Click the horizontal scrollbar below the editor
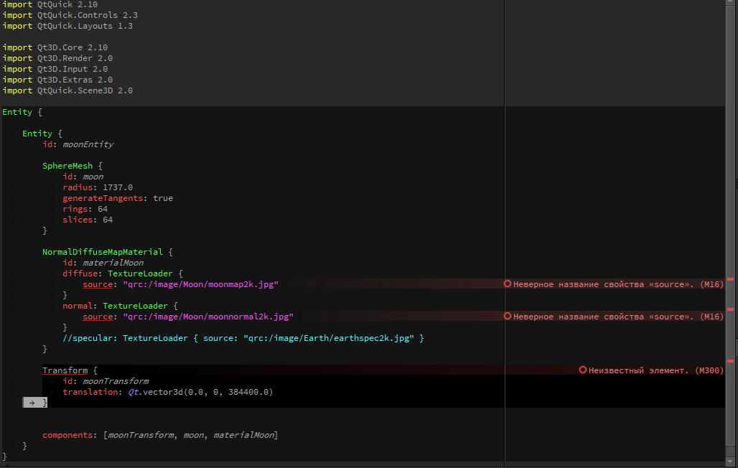 [x=359, y=464]
